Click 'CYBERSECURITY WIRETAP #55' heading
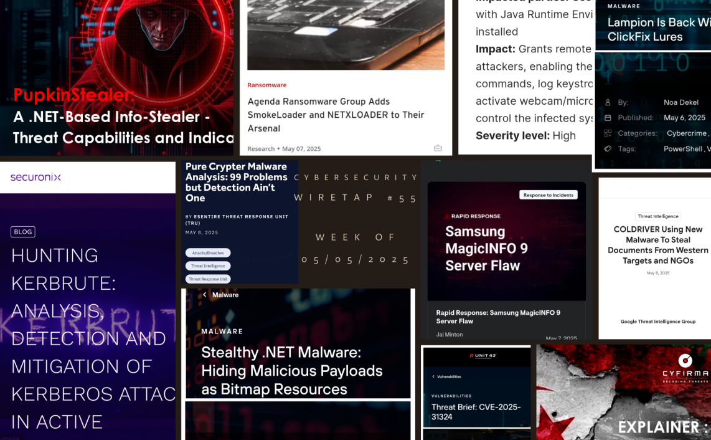Image resolution: width=711 pixels, height=440 pixels. (355, 188)
